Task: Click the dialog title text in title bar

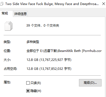Action: [52, 4]
